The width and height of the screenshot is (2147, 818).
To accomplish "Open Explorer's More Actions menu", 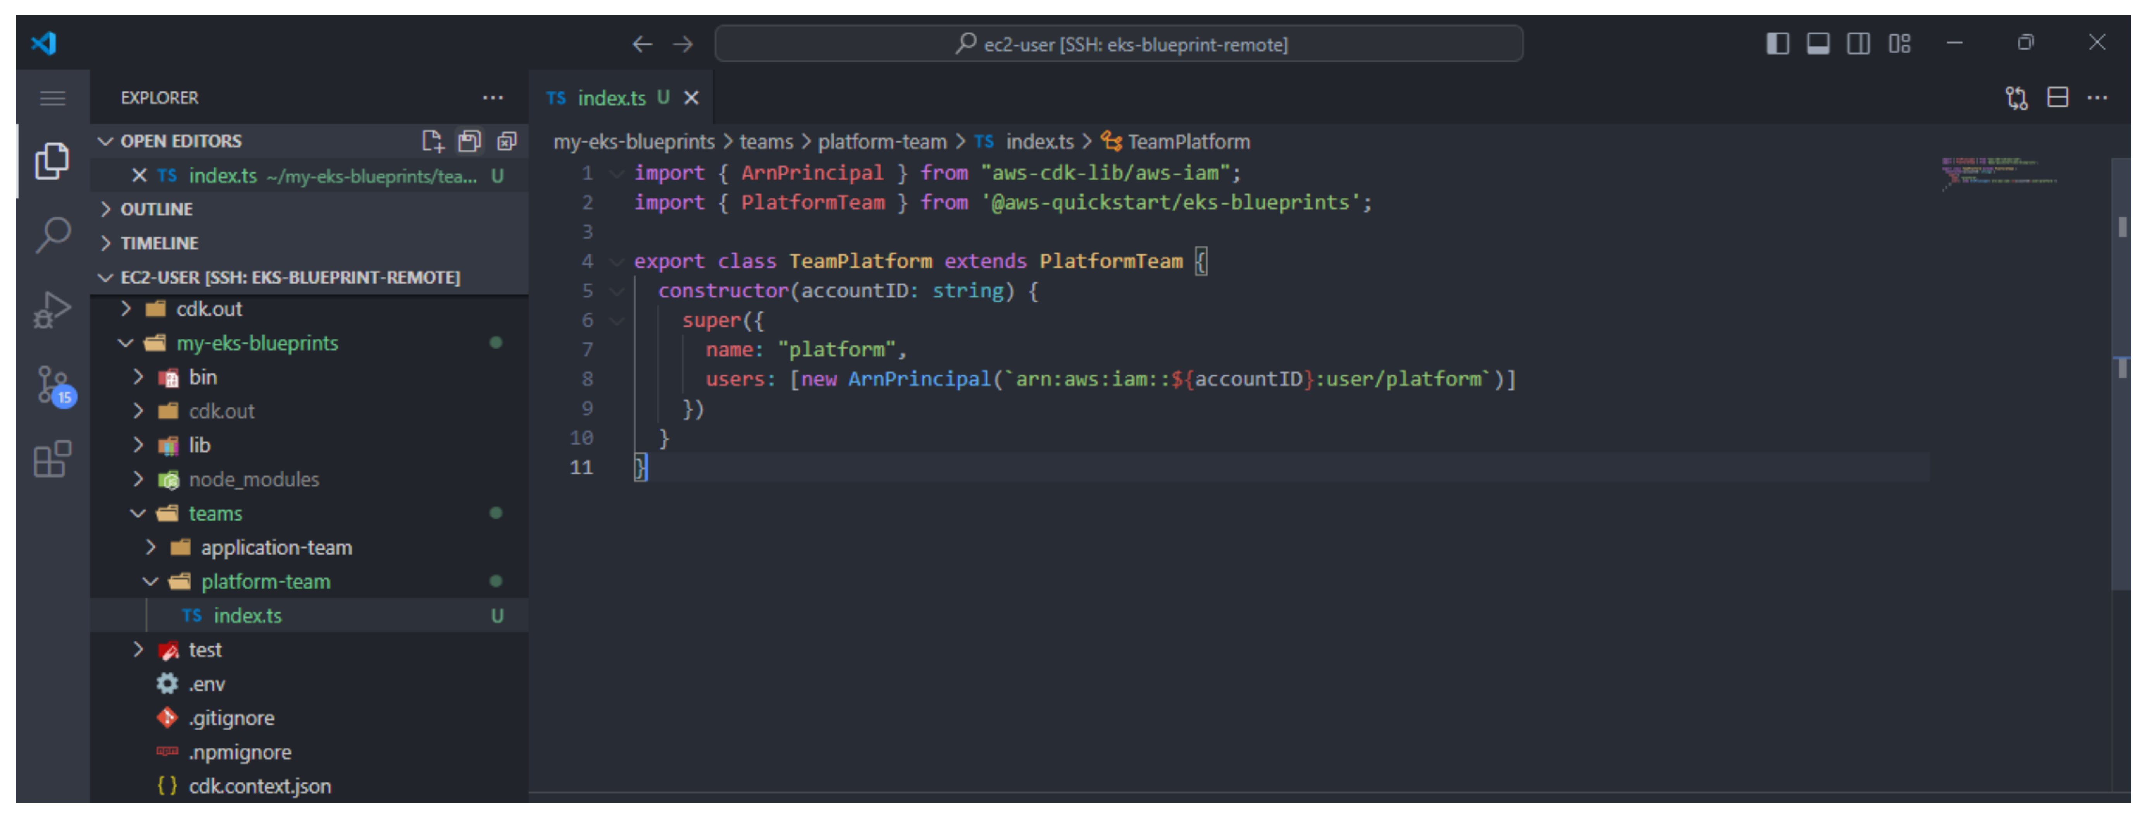I will [x=493, y=98].
